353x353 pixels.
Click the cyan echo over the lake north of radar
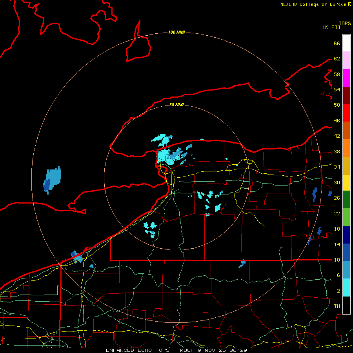162,140
